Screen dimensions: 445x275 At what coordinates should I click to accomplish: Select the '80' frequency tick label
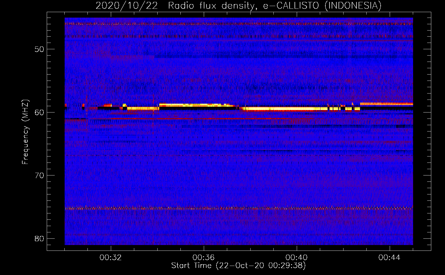point(39,238)
